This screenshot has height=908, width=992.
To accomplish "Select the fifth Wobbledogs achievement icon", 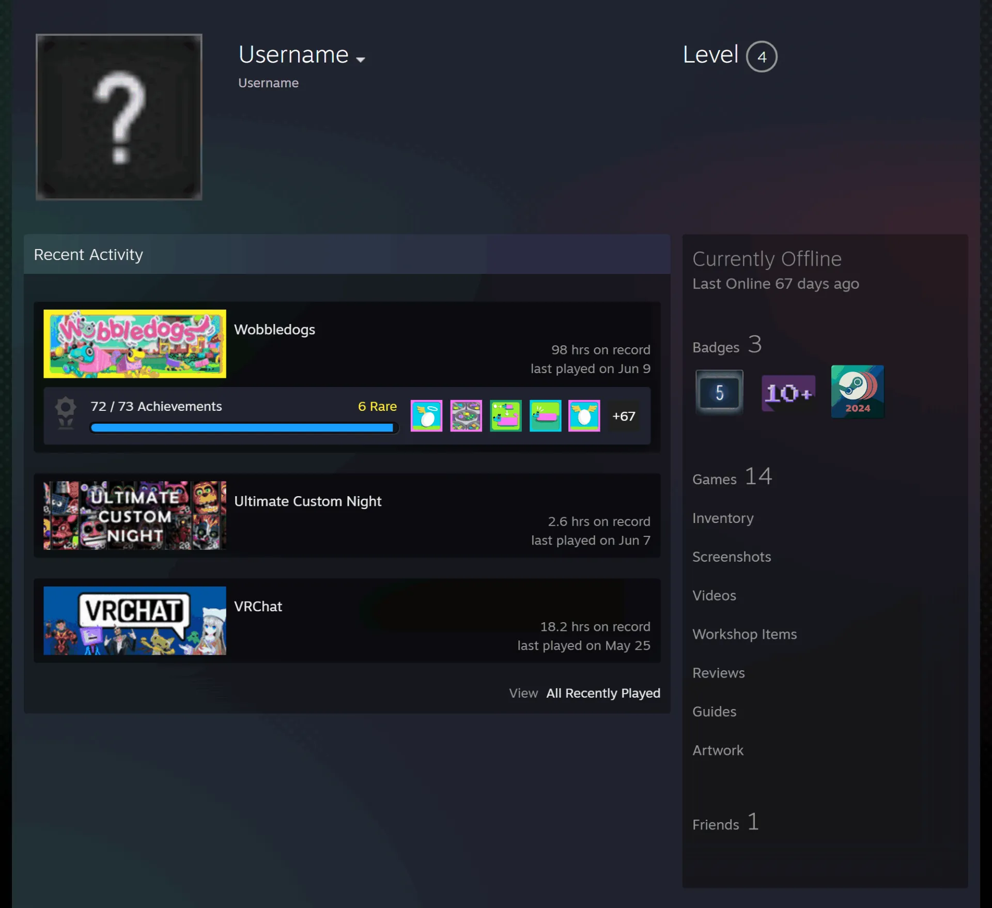I will (584, 415).
